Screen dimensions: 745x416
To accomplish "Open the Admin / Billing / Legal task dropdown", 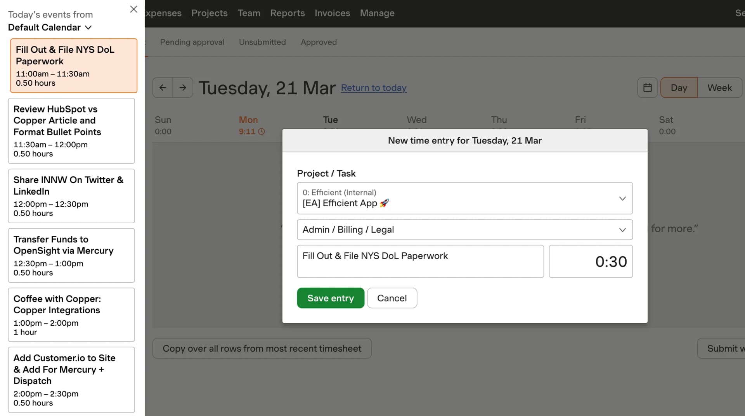I will point(464,230).
